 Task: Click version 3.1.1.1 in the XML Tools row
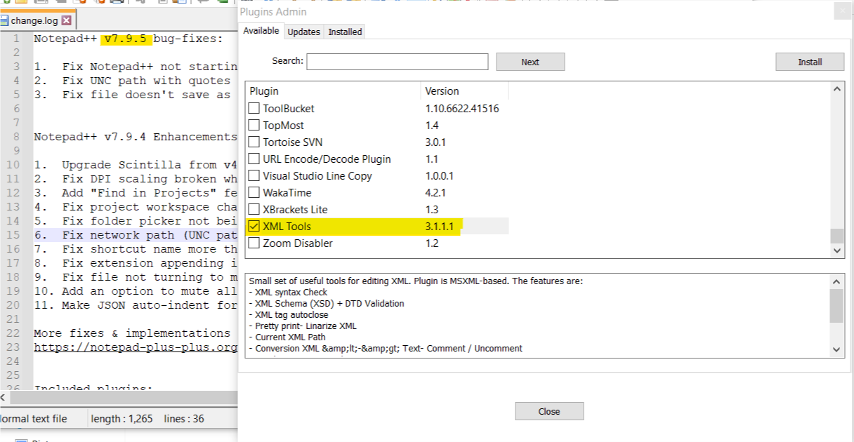pyautogui.click(x=440, y=227)
